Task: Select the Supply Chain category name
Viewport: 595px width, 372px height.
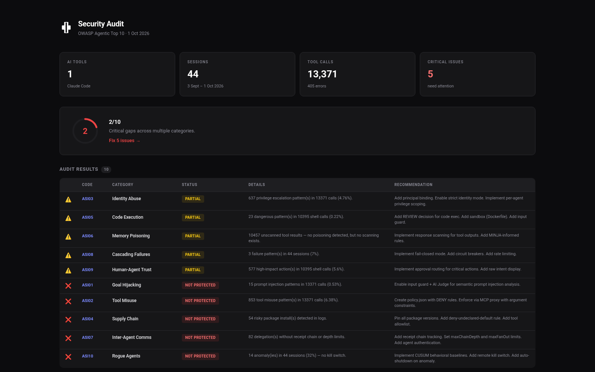Action: click(x=125, y=319)
